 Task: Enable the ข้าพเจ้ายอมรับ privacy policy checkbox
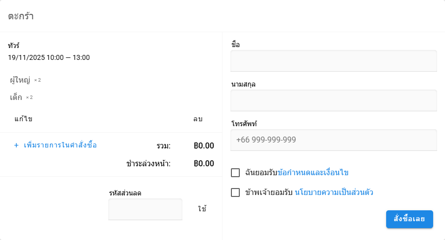click(235, 192)
